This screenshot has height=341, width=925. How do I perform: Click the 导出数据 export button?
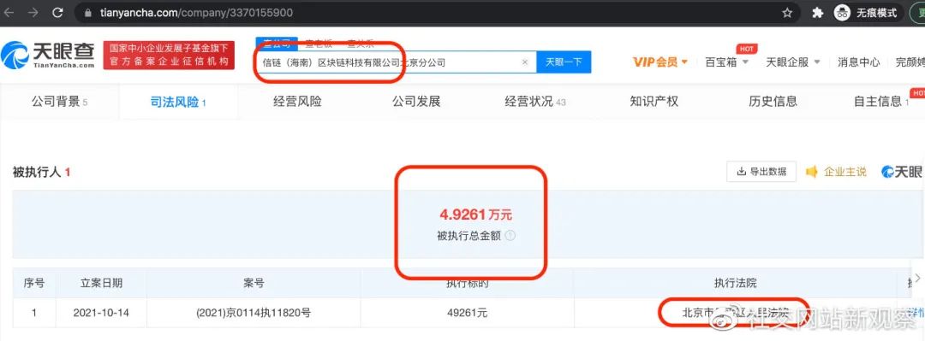point(761,172)
